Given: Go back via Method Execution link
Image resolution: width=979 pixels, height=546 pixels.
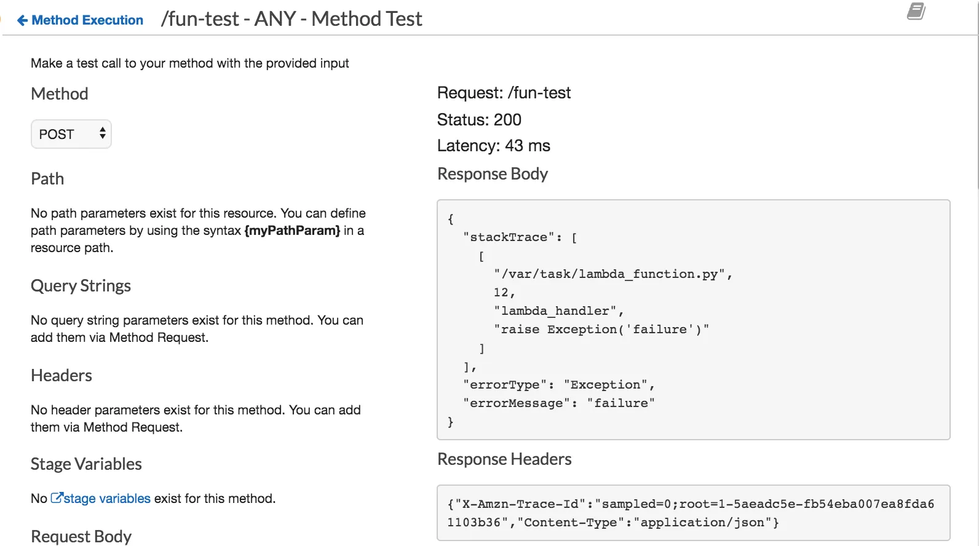Looking at the screenshot, I should point(87,20).
